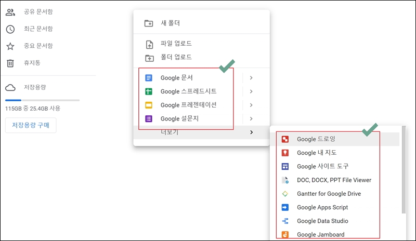This screenshot has height=241, width=416.
Task: Click the DOC, DOCX, PPT File Viewer icon
Action: 285,180
